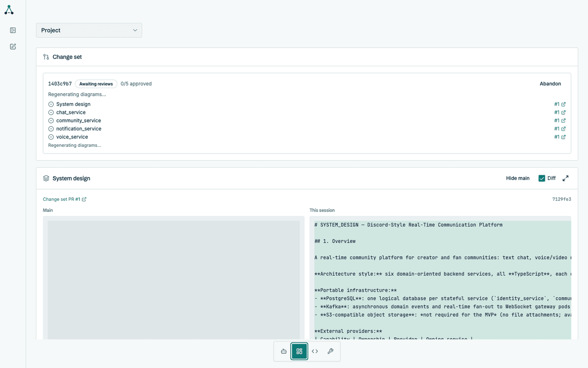Click the Awaiting reviews status badge

(x=96, y=84)
